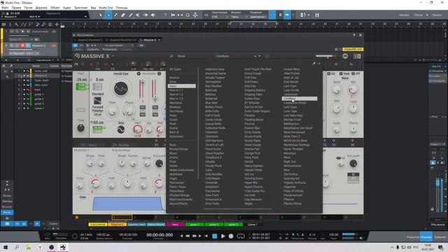Click the Play button in transport
The width and height of the screenshot is (448, 252).
click(x=223, y=236)
